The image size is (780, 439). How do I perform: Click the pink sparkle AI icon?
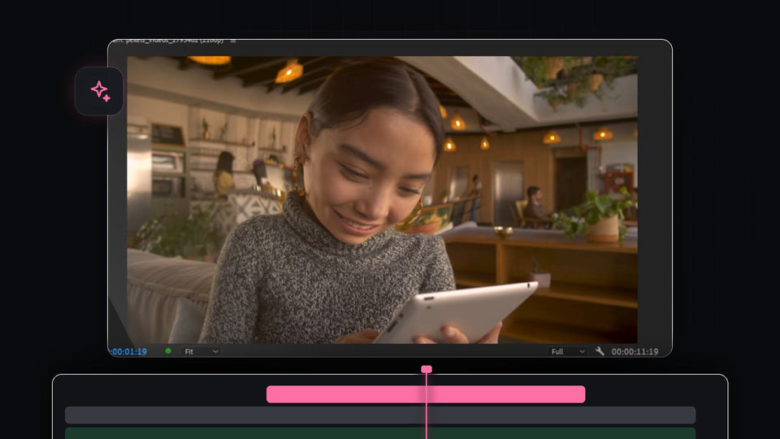99,91
